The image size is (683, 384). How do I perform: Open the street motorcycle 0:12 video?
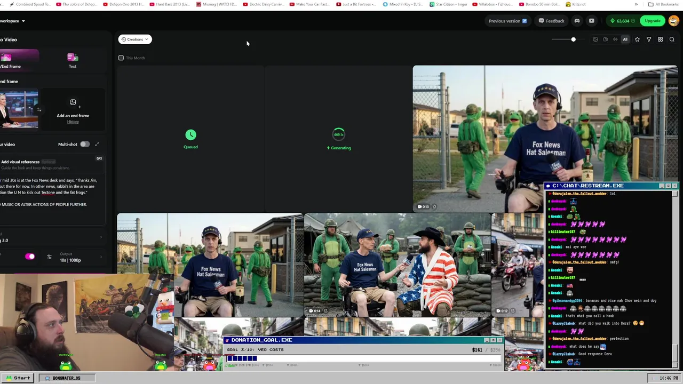point(517,265)
